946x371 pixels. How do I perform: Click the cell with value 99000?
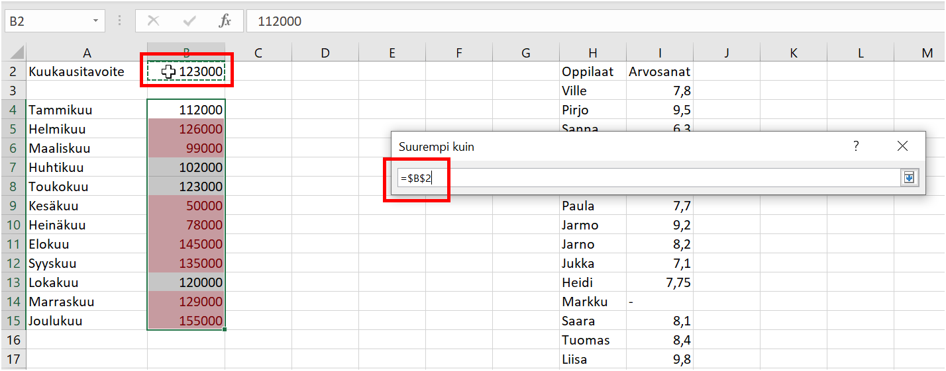pos(186,148)
